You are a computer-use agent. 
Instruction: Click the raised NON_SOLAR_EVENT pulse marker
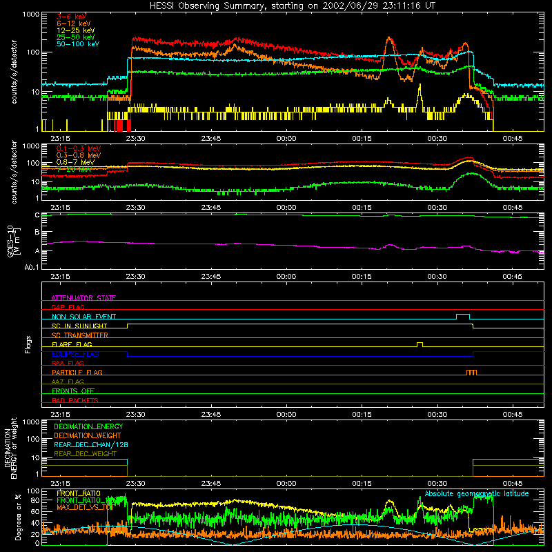pyautogui.click(x=463, y=317)
